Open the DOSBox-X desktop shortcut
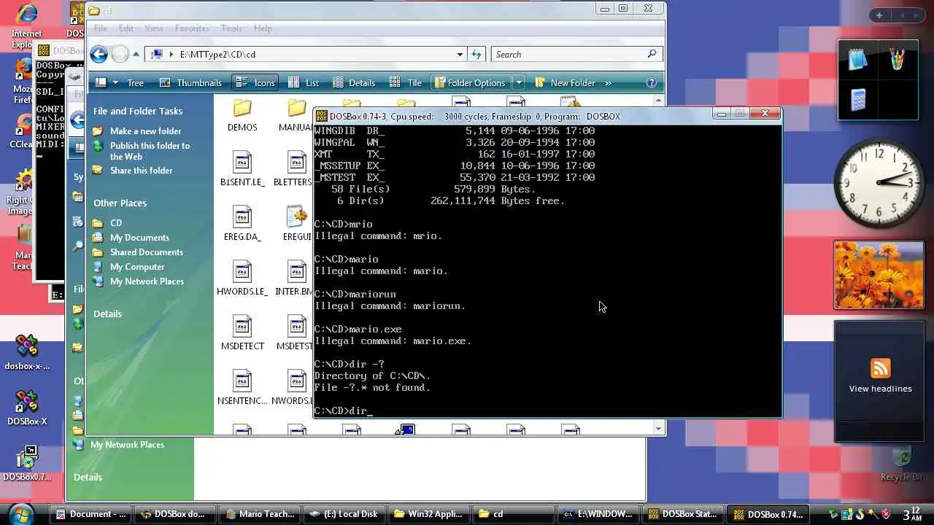 tap(27, 408)
